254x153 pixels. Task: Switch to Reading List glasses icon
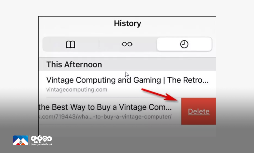127,44
